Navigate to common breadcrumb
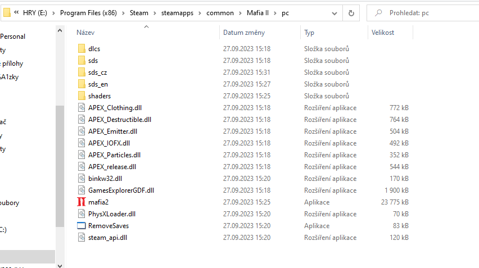This screenshot has height=268, width=479. click(x=220, y=13)
